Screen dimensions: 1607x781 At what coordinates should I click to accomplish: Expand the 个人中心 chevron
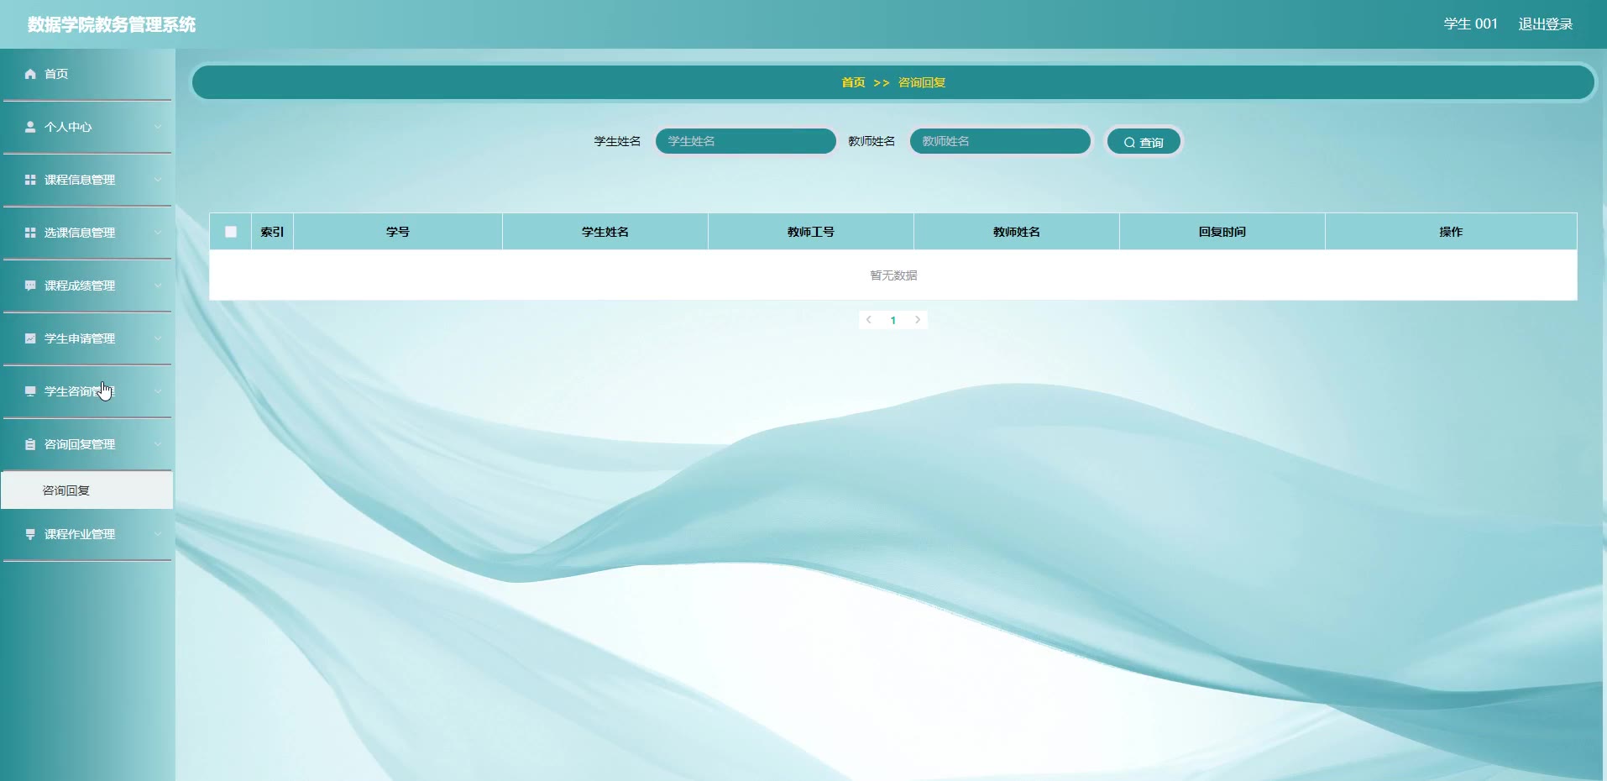click(x=158, y=127)
